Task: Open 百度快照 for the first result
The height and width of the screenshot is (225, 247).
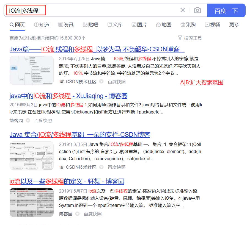Action: pyautogui.click(x=117, y=82)
